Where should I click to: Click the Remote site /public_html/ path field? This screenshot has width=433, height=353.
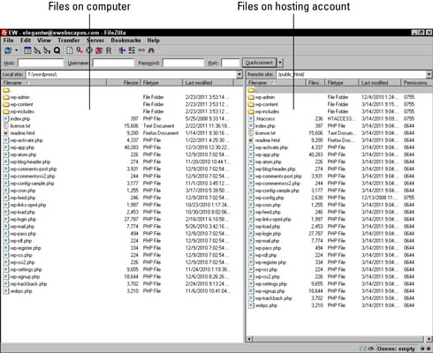tap(351, 74)
